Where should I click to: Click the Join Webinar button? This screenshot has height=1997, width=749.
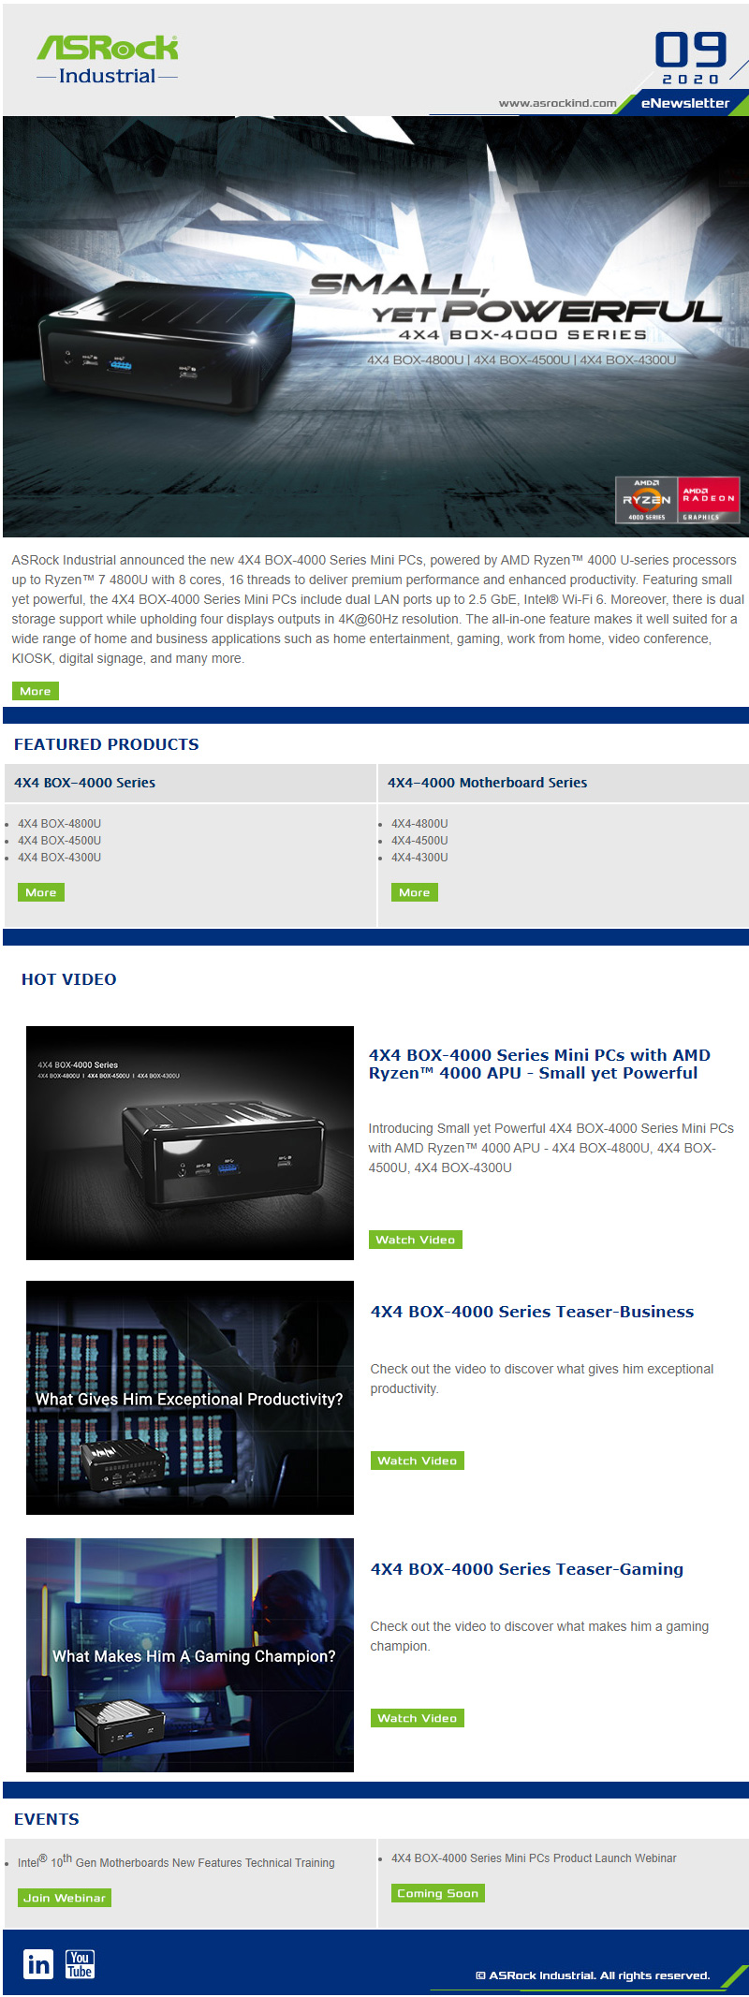pyautogui.click(x=65, y=1898)
